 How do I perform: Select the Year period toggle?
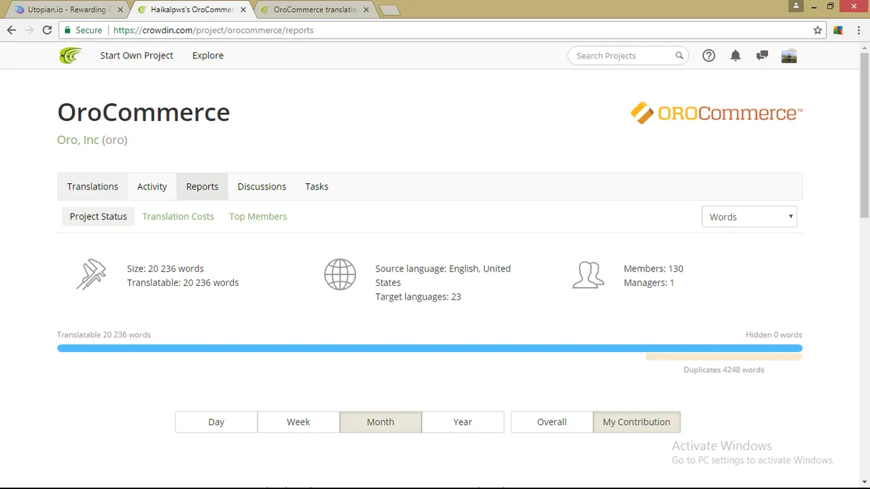point(463,422)
